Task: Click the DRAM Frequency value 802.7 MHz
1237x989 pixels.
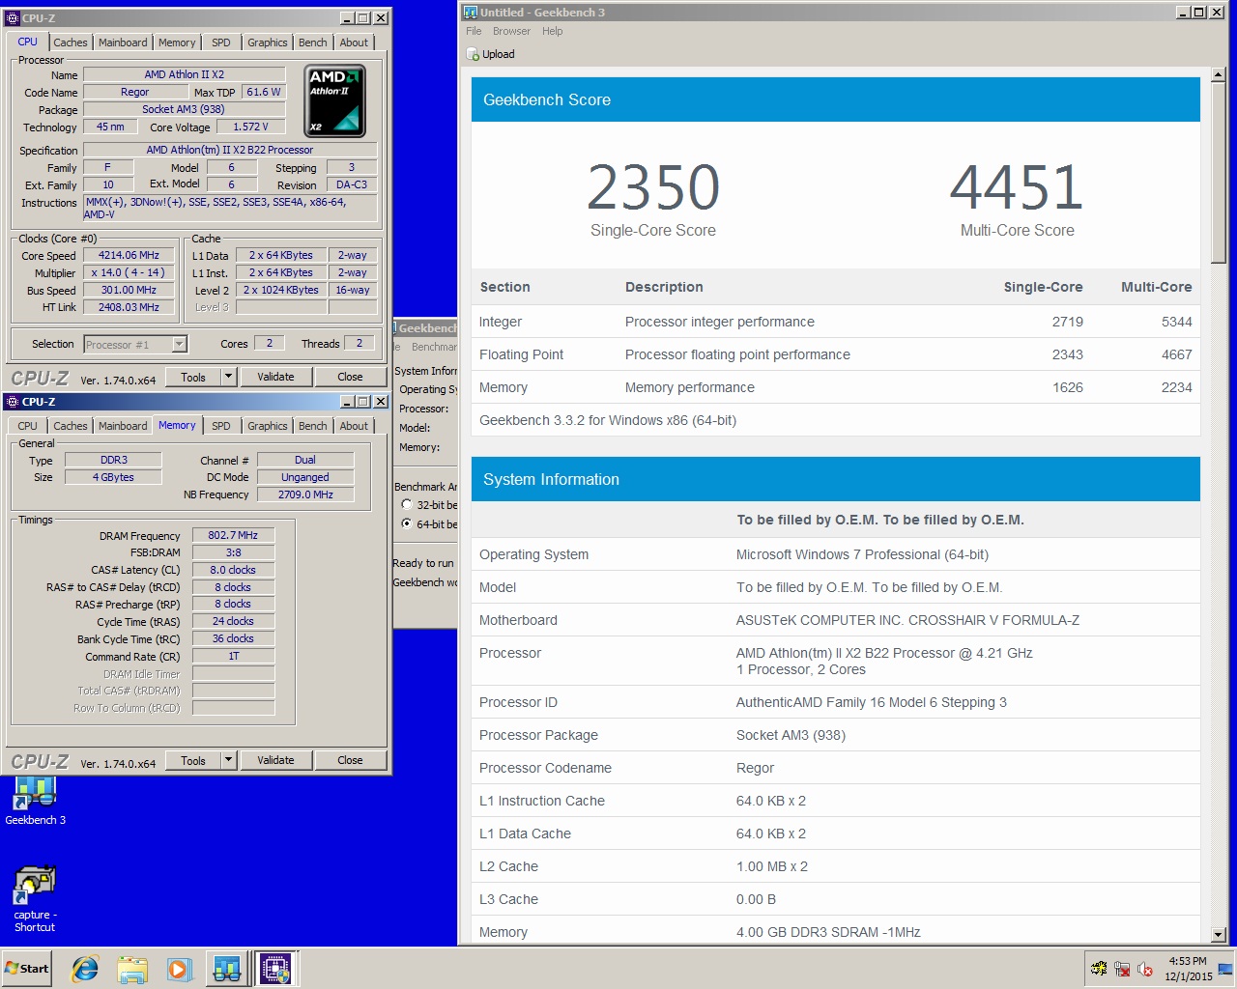Action: click(233, 535)
